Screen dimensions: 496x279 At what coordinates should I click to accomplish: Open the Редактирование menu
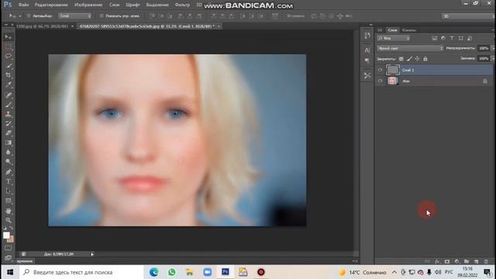pos(51,5)
